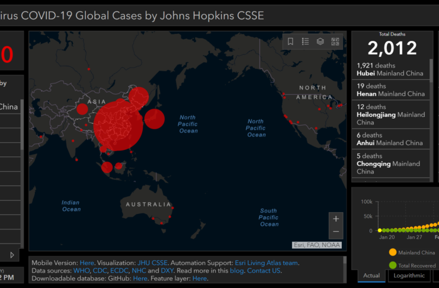
Task: Click the yellow first data point on chart
Action: [x=380, y=231]
